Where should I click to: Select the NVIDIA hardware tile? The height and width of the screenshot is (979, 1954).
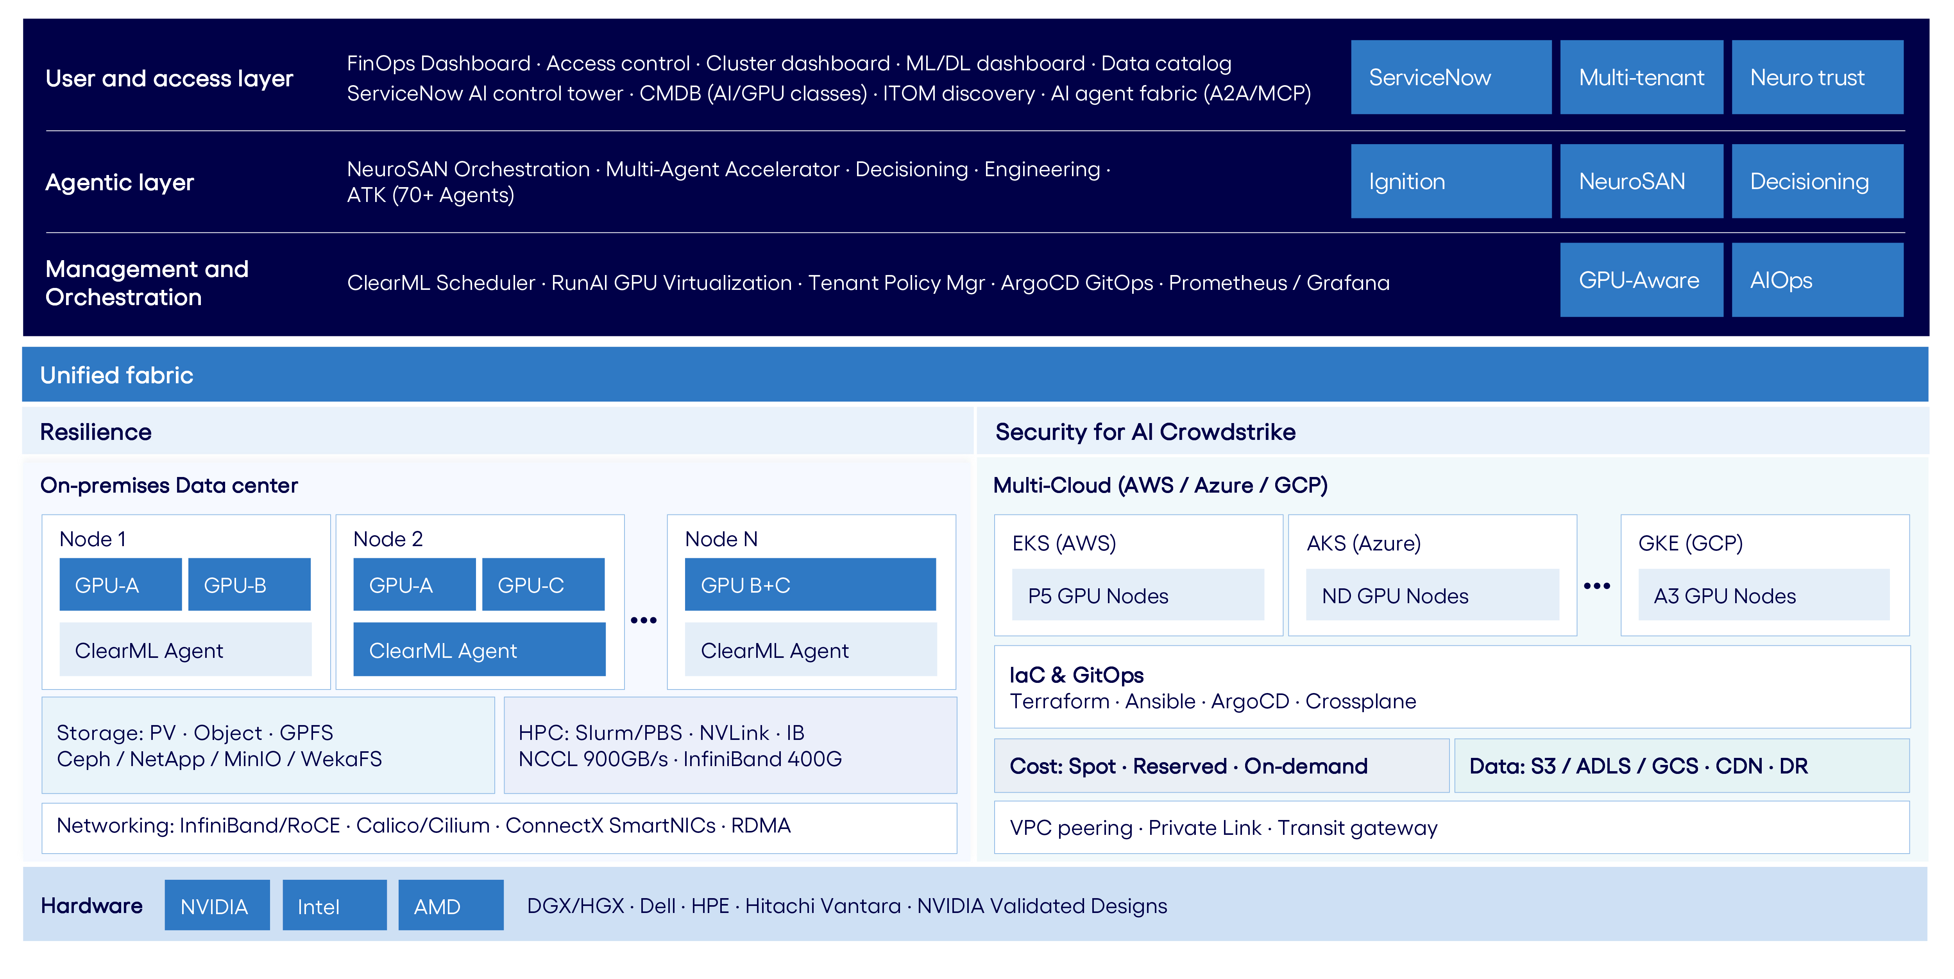217,905
